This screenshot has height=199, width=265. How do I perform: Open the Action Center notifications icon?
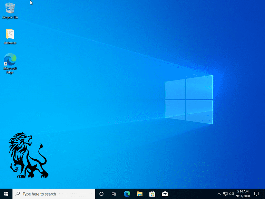click(x=256, y=194)
